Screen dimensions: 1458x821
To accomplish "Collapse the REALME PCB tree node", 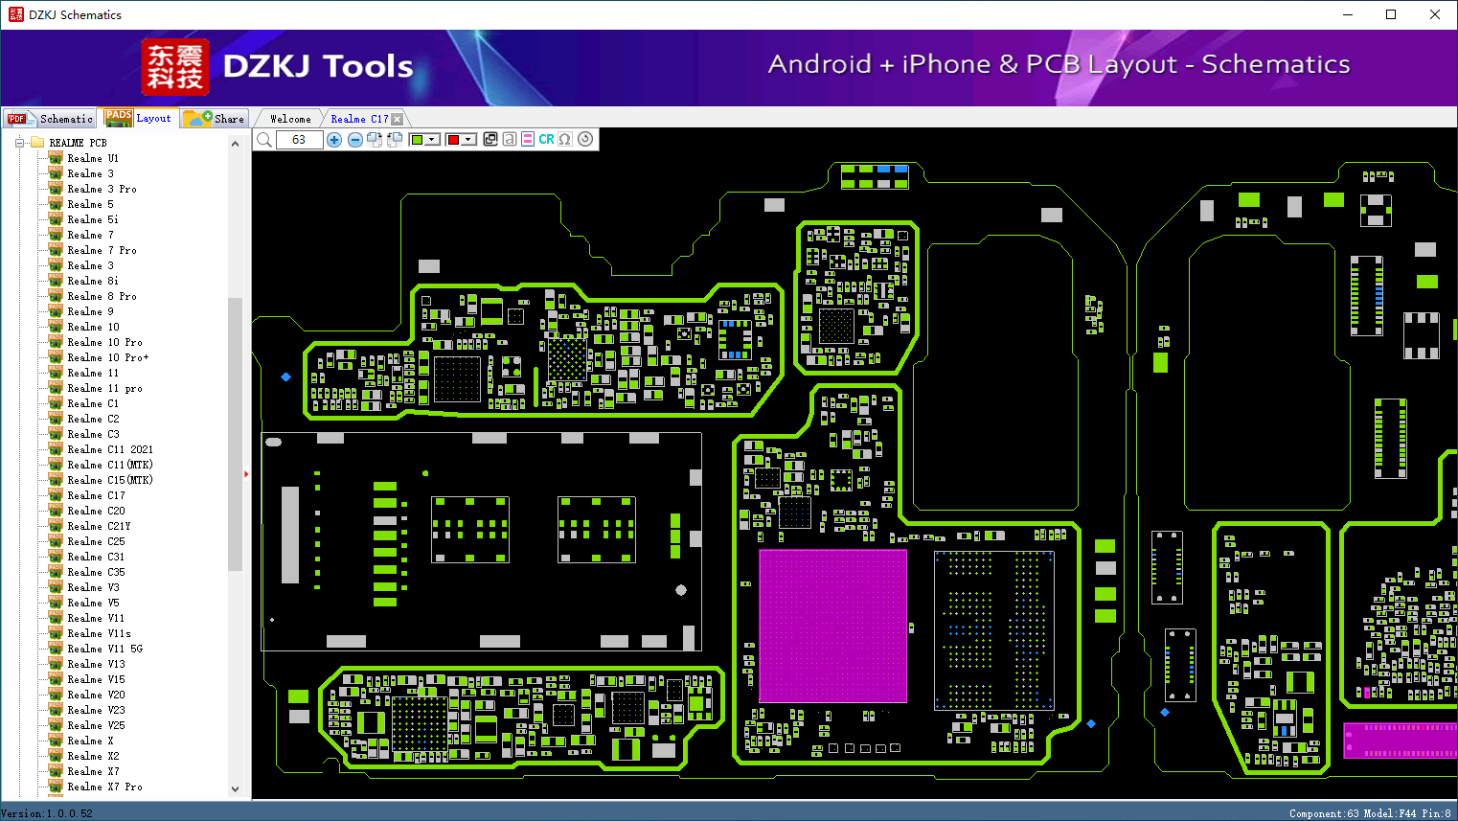I will click(x=18, y=143).
